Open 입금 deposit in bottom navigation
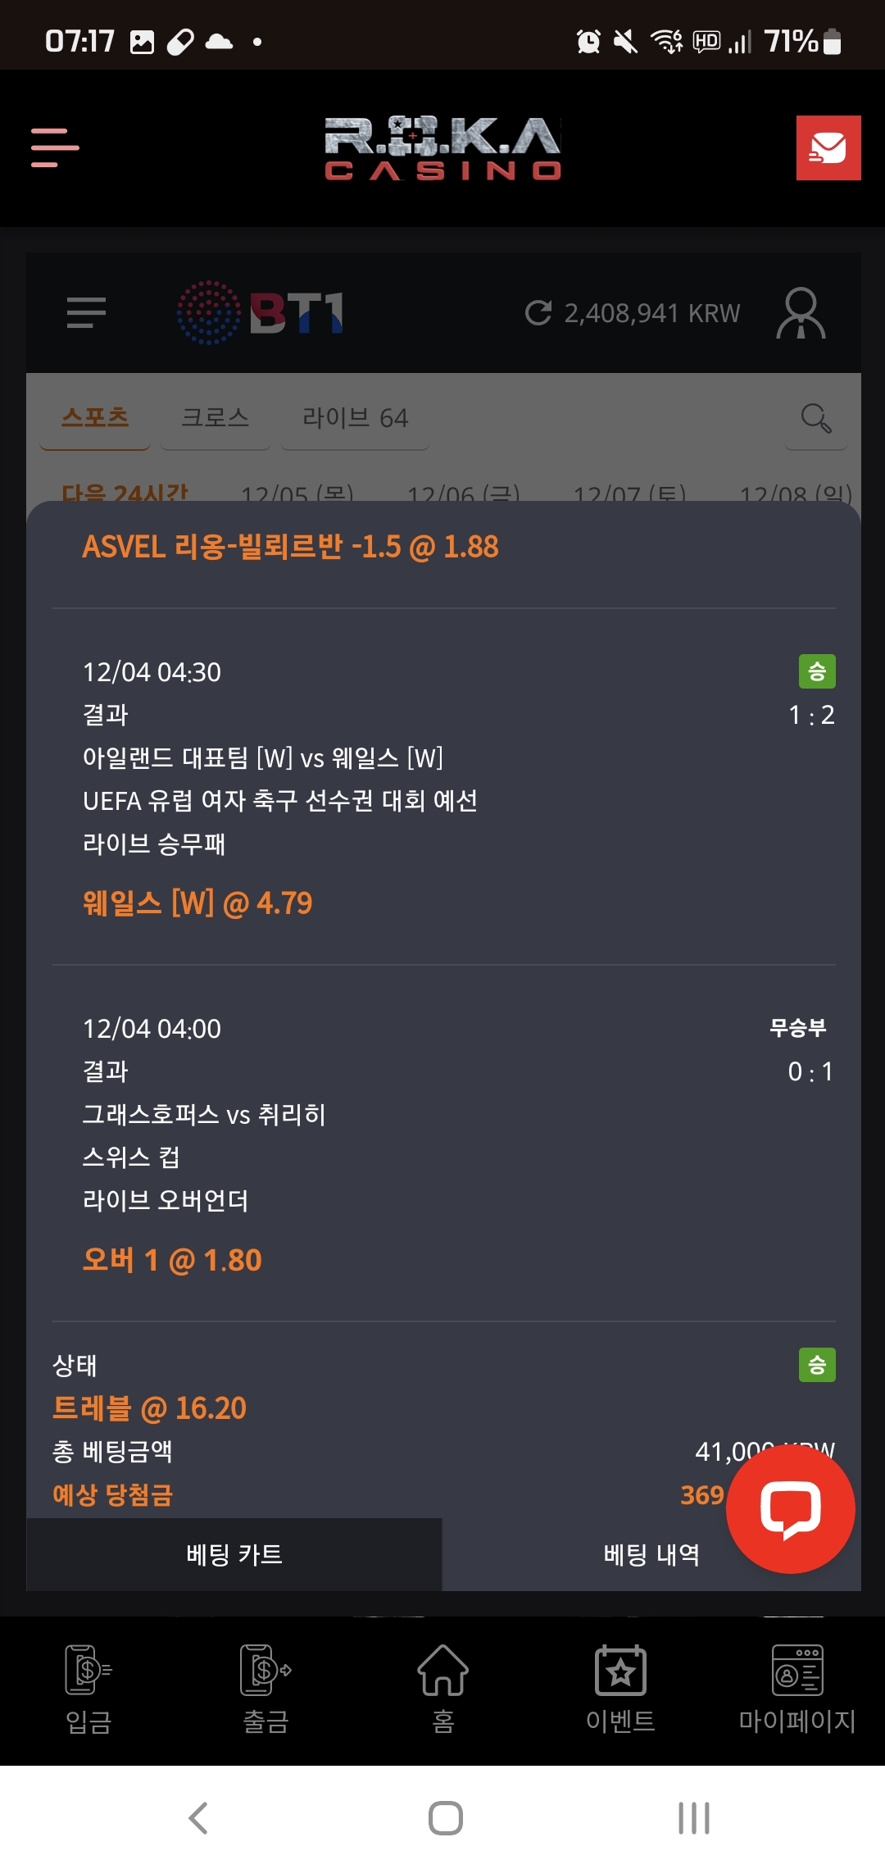 [x=88, y=1689]
